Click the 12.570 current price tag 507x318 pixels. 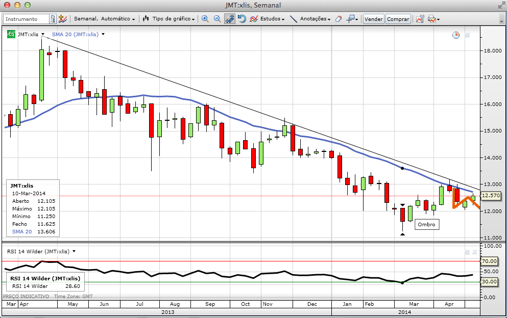[491, 195]
